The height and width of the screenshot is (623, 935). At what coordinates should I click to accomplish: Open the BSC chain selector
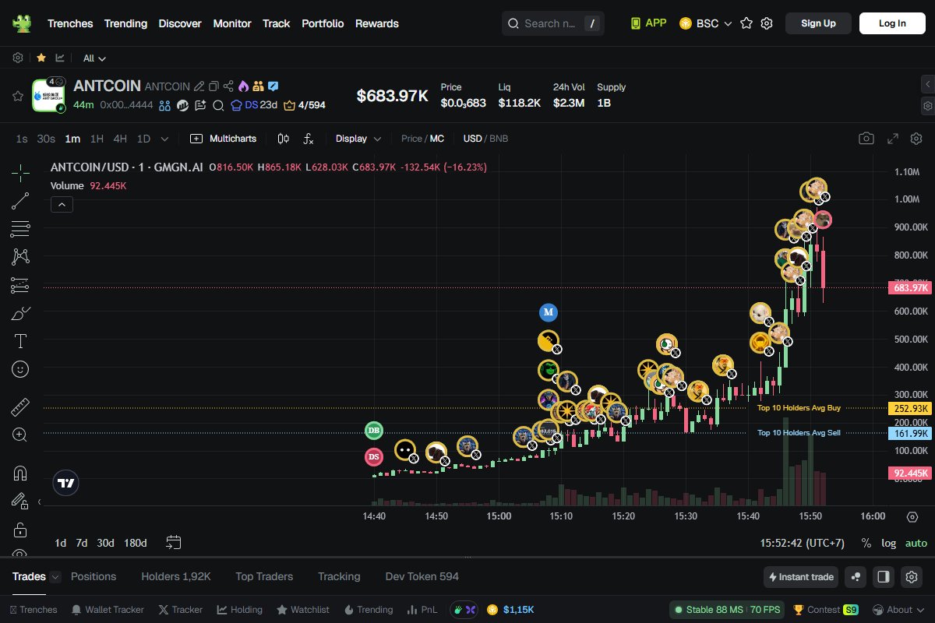(x=706, y=23)
